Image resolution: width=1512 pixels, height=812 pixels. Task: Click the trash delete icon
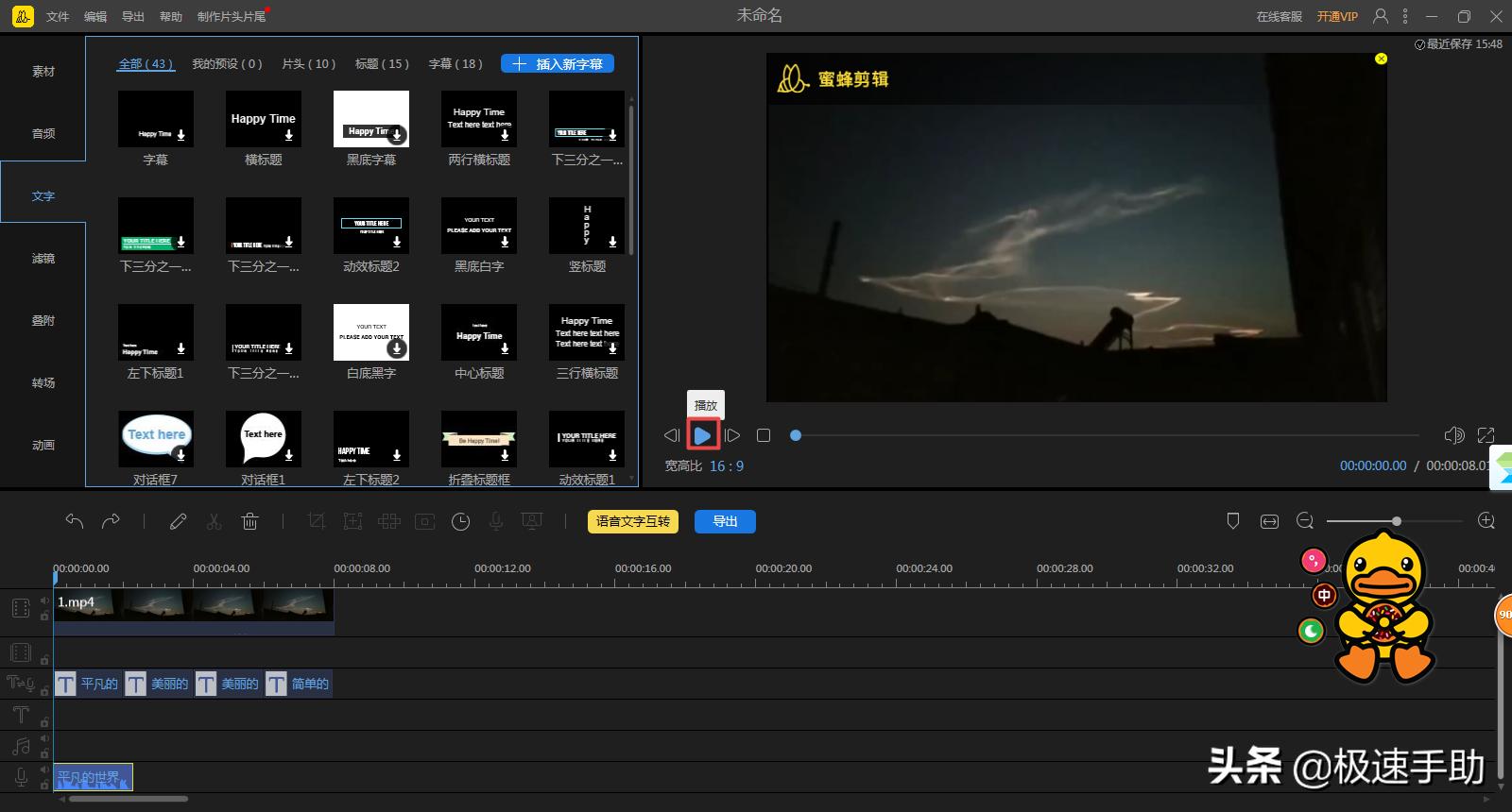[249, 521]
